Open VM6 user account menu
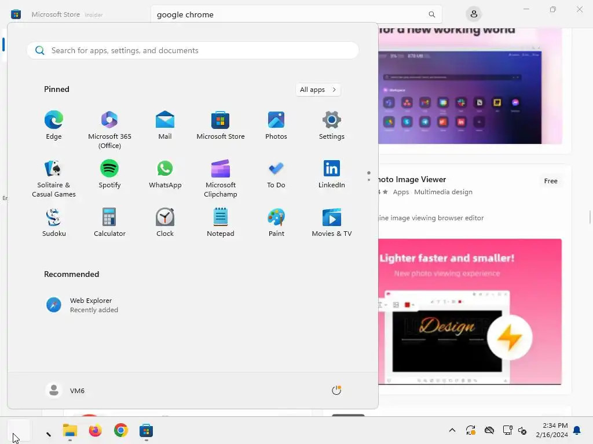The height and width of the screenshot is (444, 593). pos(65,390)
